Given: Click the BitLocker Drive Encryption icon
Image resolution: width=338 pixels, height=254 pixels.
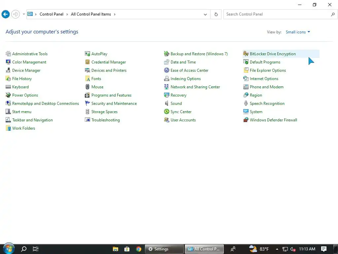Looking at the screenshot, I should tap(246, 54).
